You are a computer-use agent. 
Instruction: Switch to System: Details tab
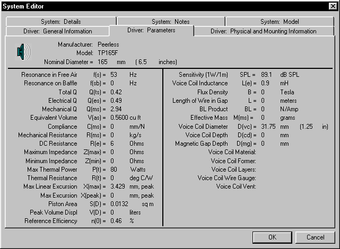(x=61, y=22)
